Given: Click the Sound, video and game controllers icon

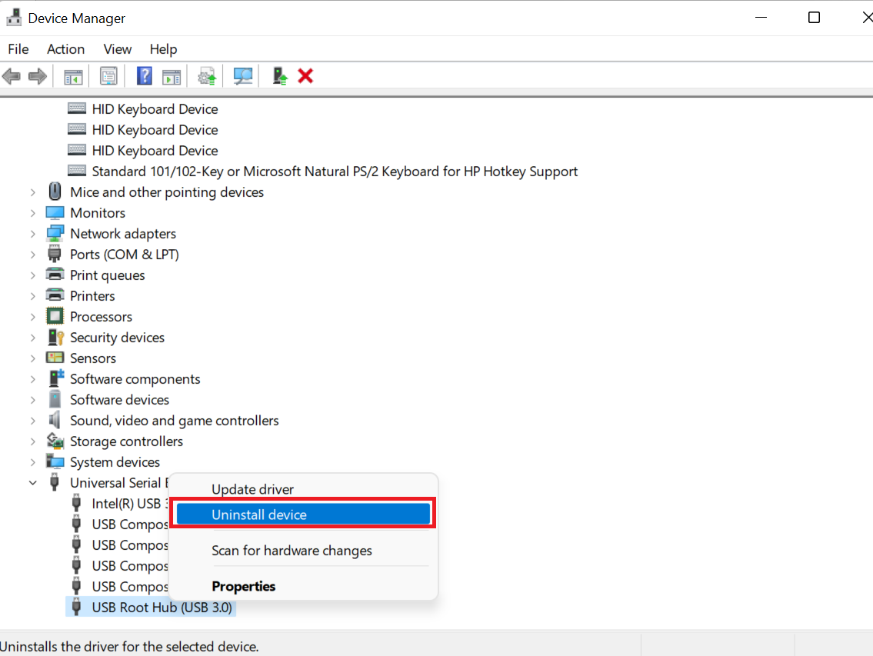Looking at the screenshot, I should coord(55,420).
